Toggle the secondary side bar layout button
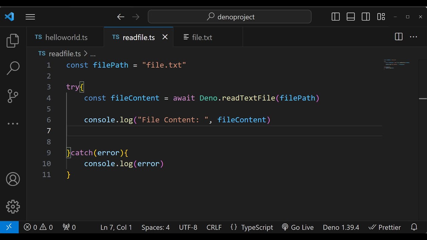427x240 pixels. coord(366,17)
